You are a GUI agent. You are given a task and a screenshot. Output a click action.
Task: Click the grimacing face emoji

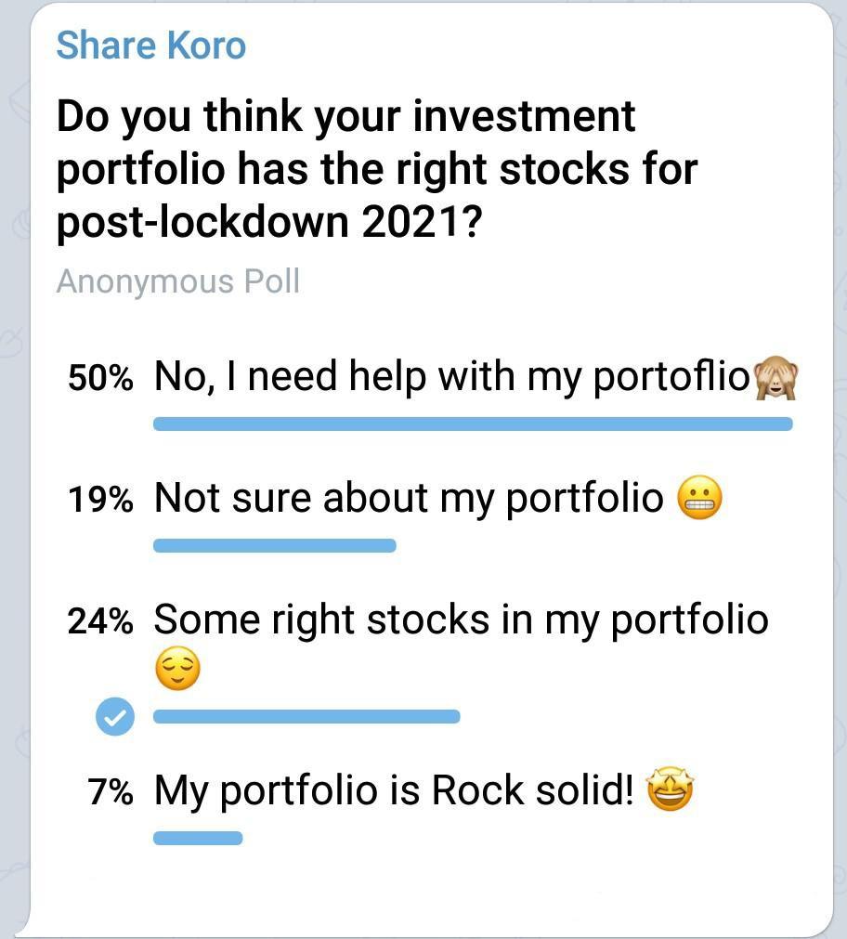click(x=699, y=498)
